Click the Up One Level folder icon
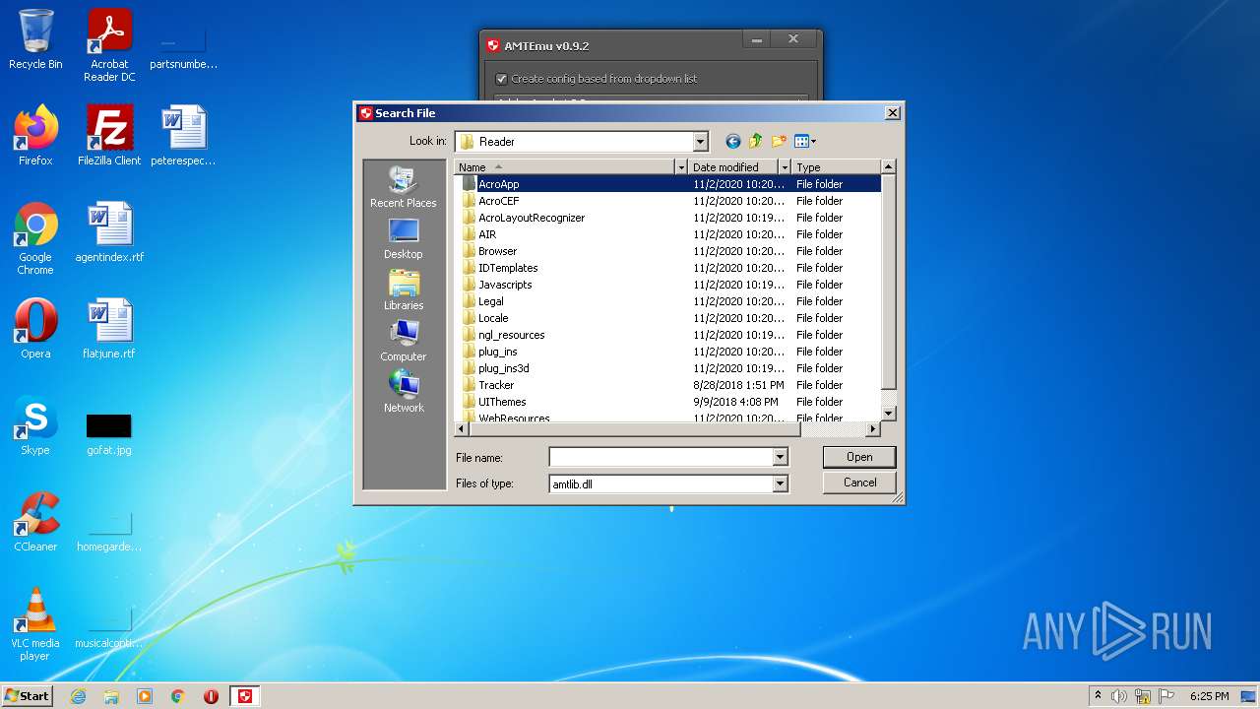The width and height of the screenshot is (1260, 709). point(756,141)
